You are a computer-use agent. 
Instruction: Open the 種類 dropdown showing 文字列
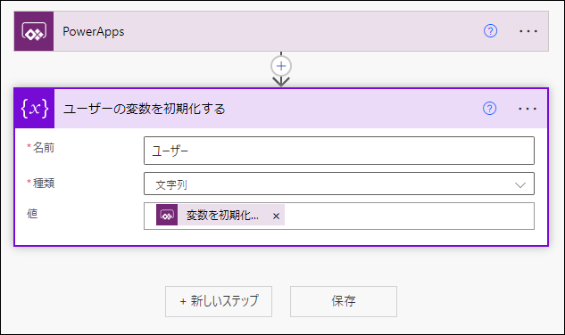339,184
